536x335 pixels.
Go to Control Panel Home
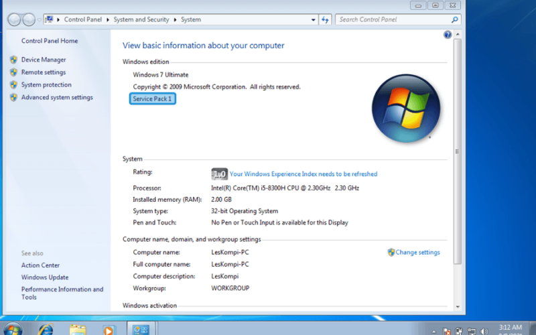tap(50, 41)
